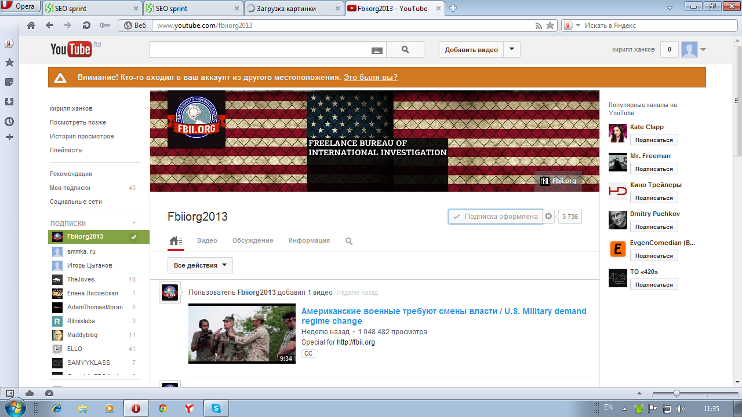Open the channel home tab icon

point(176,241)
